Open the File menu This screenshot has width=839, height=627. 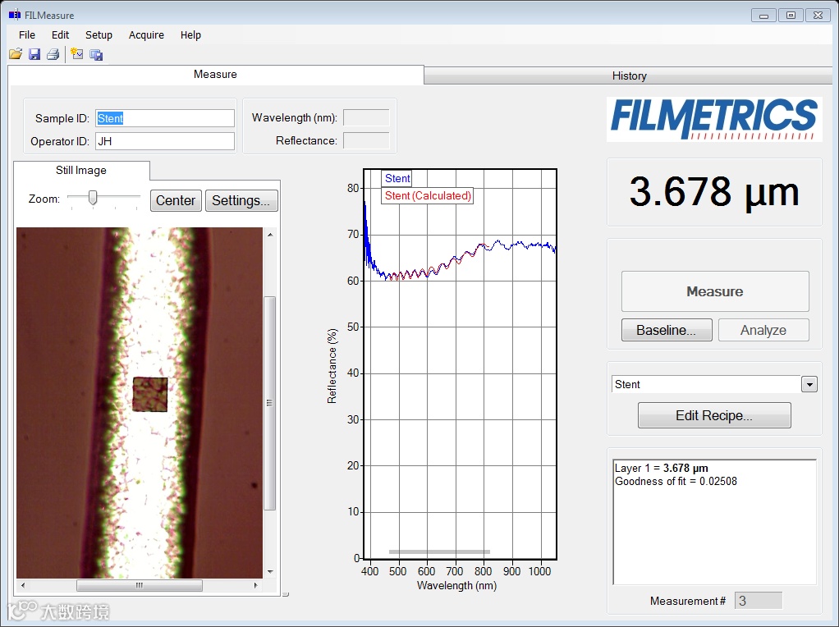(27, 34)
